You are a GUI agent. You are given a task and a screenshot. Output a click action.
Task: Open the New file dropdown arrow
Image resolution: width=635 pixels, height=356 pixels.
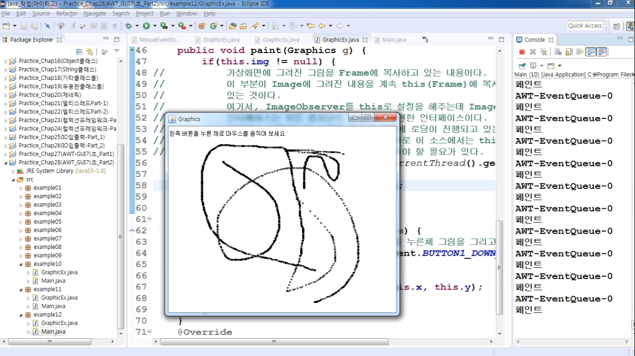point(14,26)
